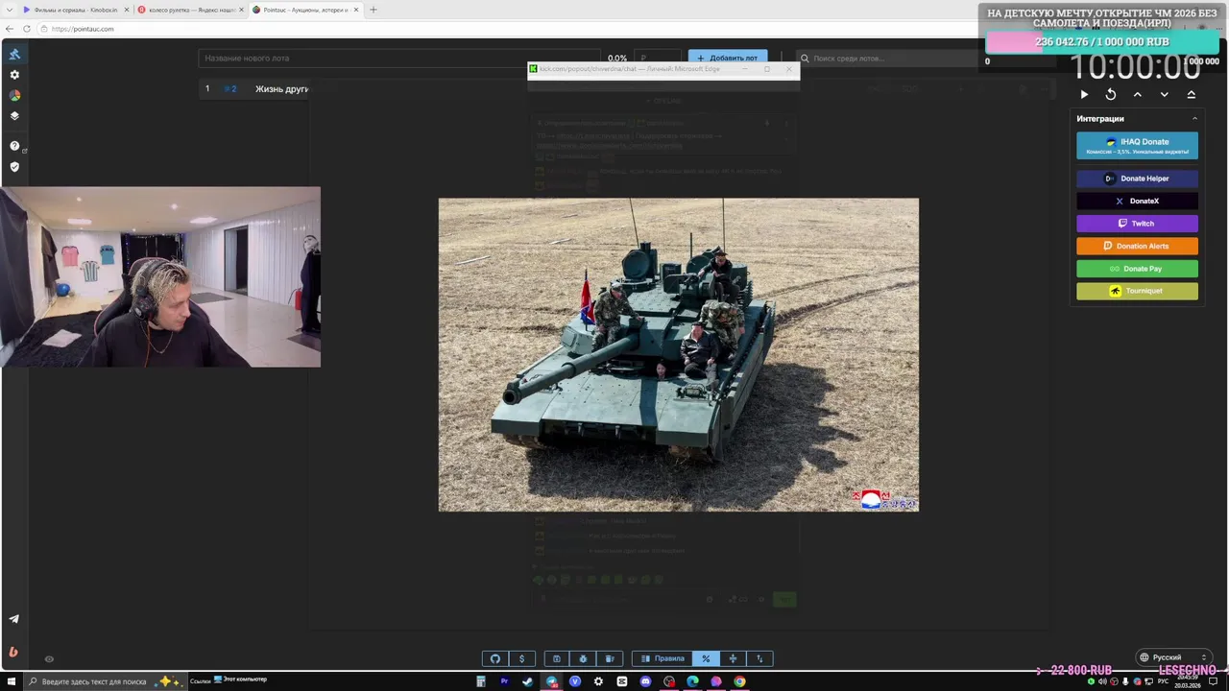The height and width of the screenshot is (691, 1229).
Task: Toggle the percent display button
Action: point(706,658)
